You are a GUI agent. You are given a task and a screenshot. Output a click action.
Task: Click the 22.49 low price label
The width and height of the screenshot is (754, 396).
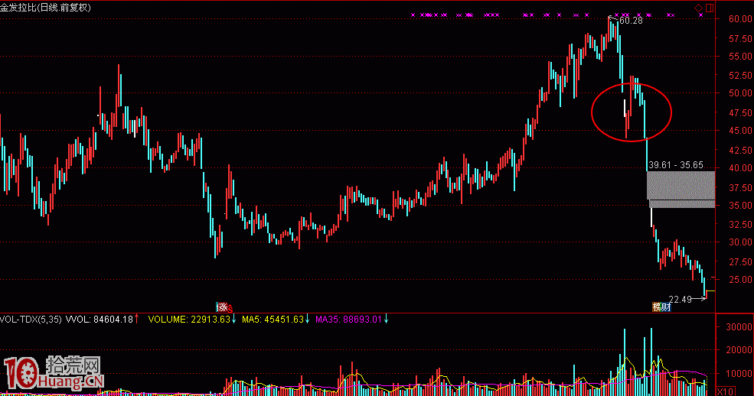pos(680,300)
